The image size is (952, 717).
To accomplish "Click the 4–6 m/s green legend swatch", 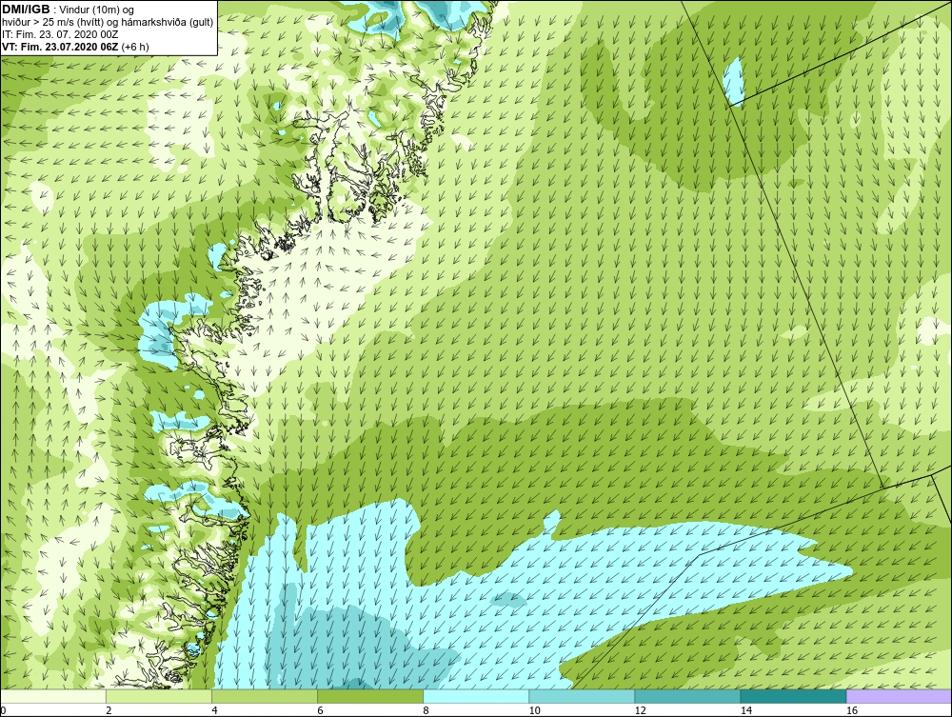I will tap(265, 696).
